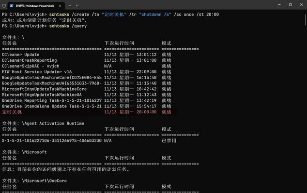
Task: Click the S-1-5-21-1016227106 task name
Action: [x=52, y=141]
